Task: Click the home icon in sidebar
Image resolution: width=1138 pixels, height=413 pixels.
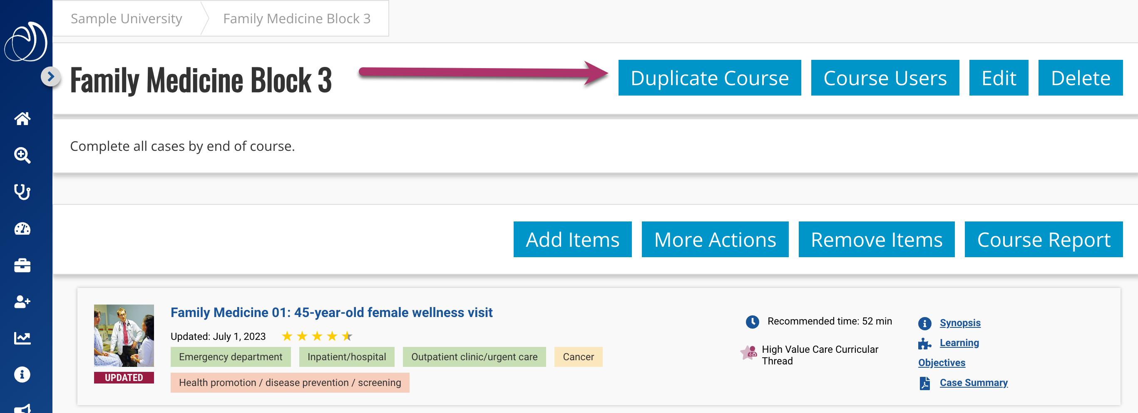Action: click(22, 118)
